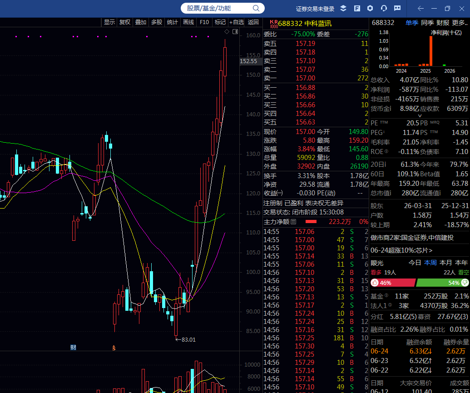This screenshot has height=393, width=470.
Task: Open the hexagon settings icon
Action: click(370, 8)
